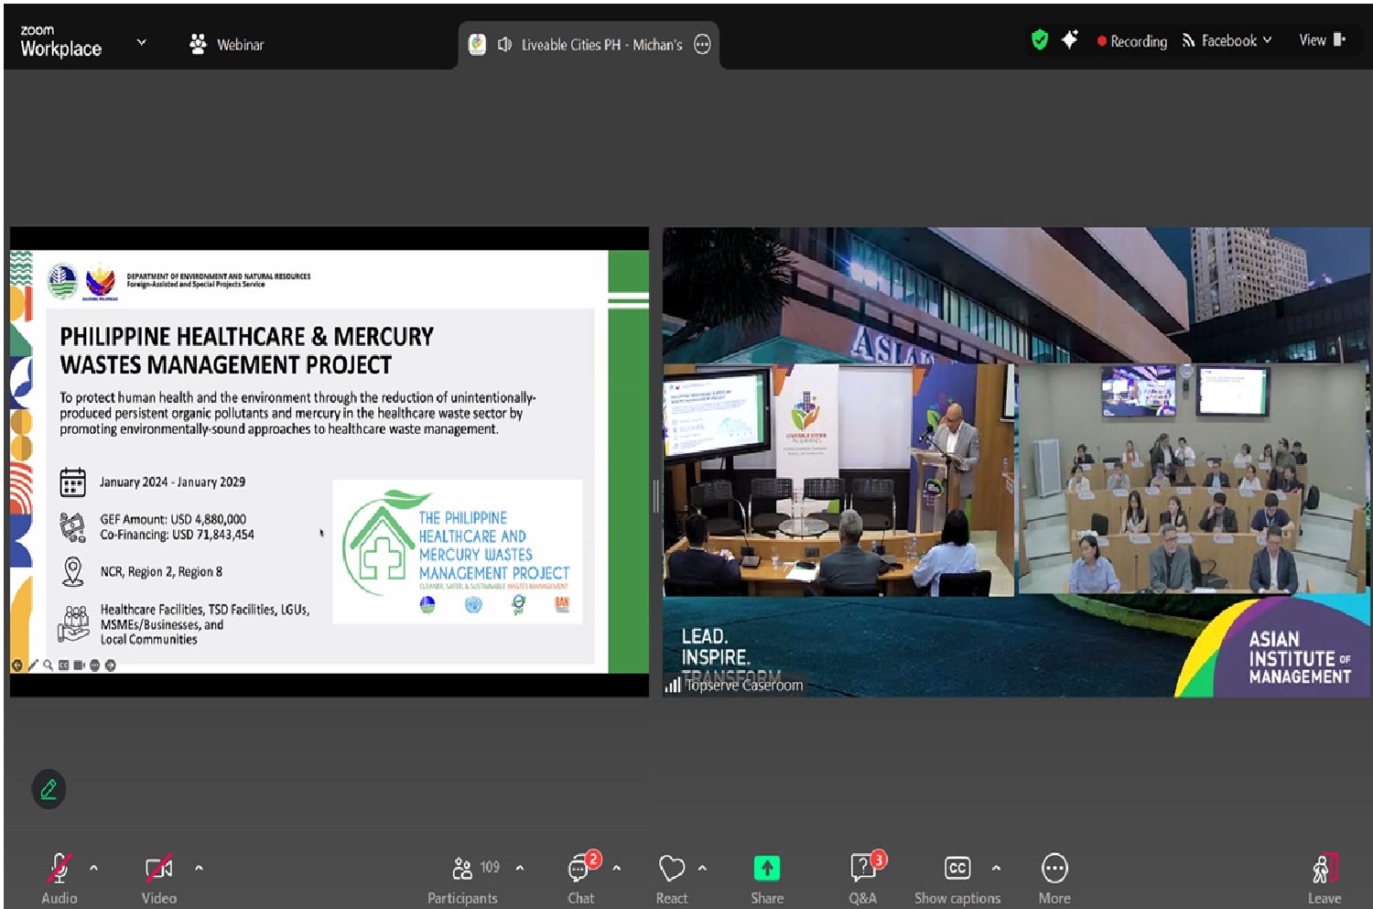Screen dimensions: 1373x909
Task: Click the green Share screen button
Action: [x=766, y=868]
